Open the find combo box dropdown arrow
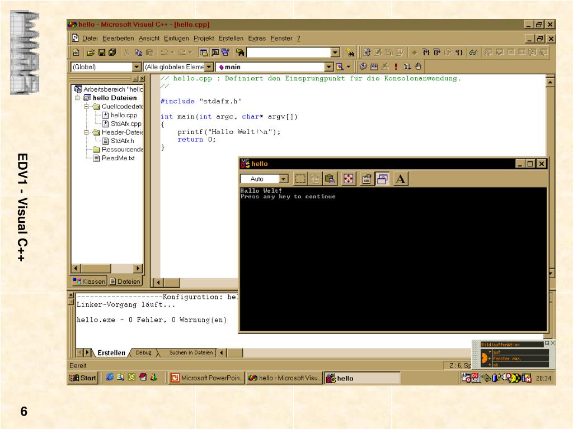Screen dimensions: 573x429 click(336, 53)
